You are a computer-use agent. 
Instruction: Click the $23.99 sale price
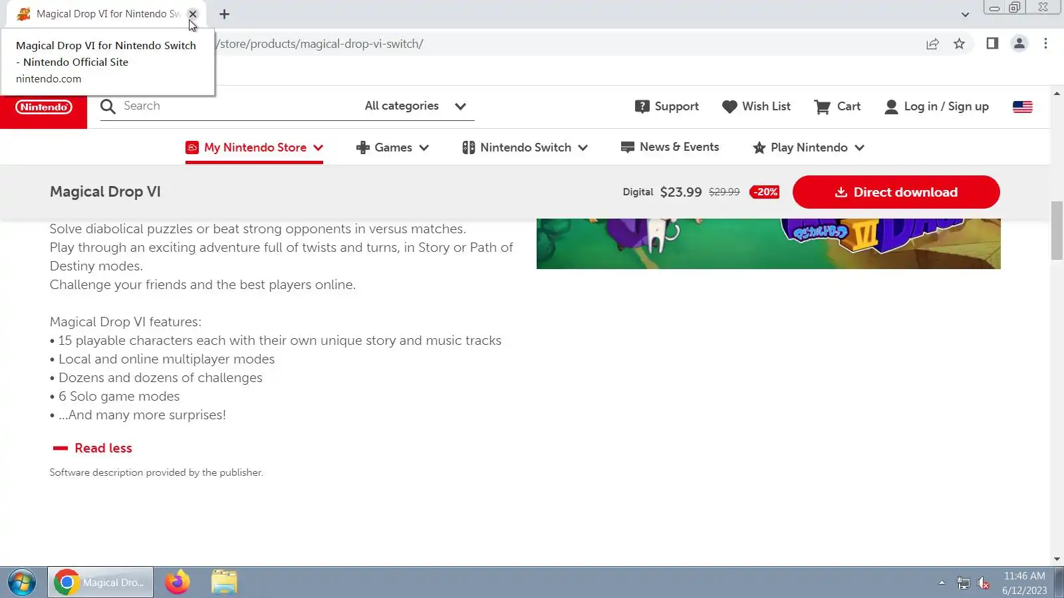tap(681, 192)
